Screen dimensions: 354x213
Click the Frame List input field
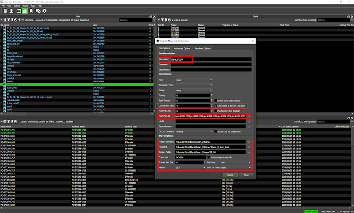click(191, 157)
